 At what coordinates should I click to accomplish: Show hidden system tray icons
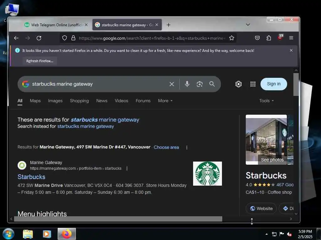click(266, 234)
